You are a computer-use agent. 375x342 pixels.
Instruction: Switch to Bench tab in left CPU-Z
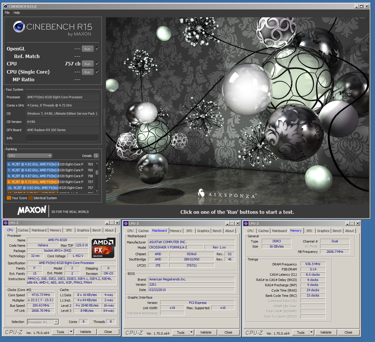97,230
